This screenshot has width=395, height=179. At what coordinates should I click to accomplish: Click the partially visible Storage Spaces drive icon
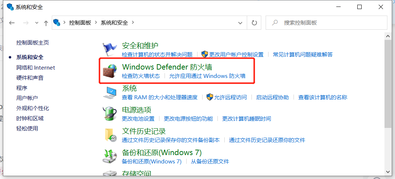(110, 174)
